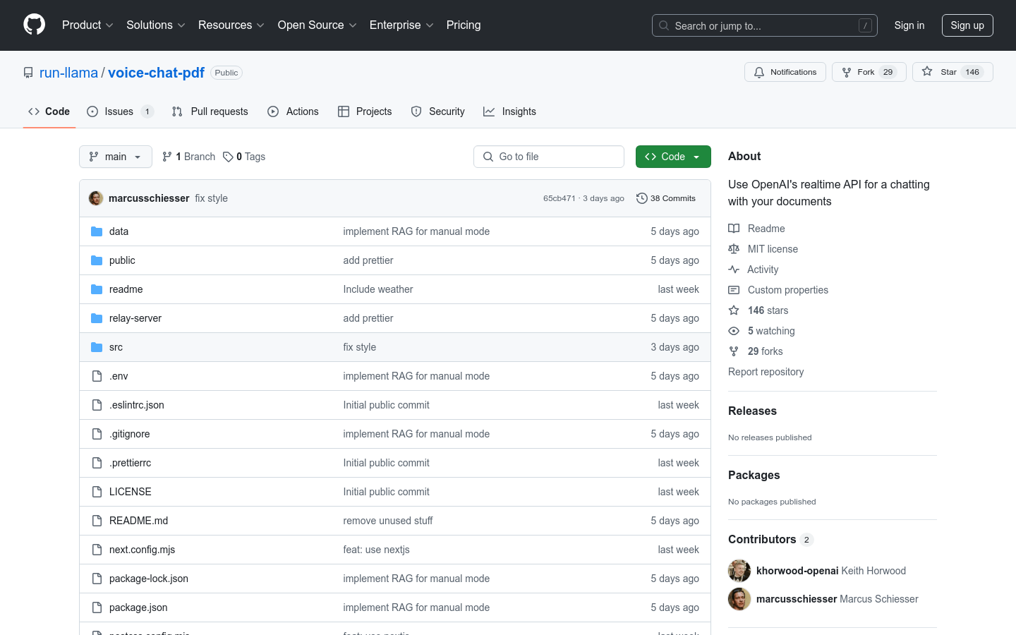1016x635 pixels.
Task: Click the Custom properties icon
Action: pos(734,290)
